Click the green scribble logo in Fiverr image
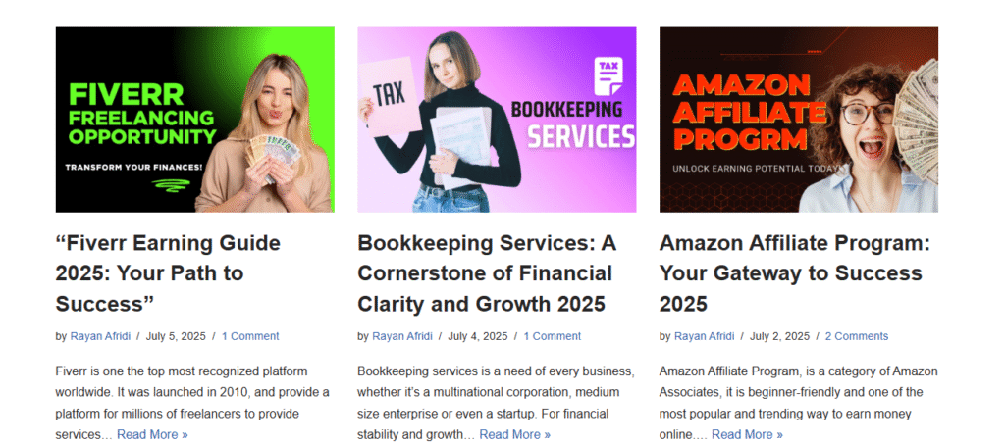Viewport: 1005px width, 445px height. pos(167,187)
